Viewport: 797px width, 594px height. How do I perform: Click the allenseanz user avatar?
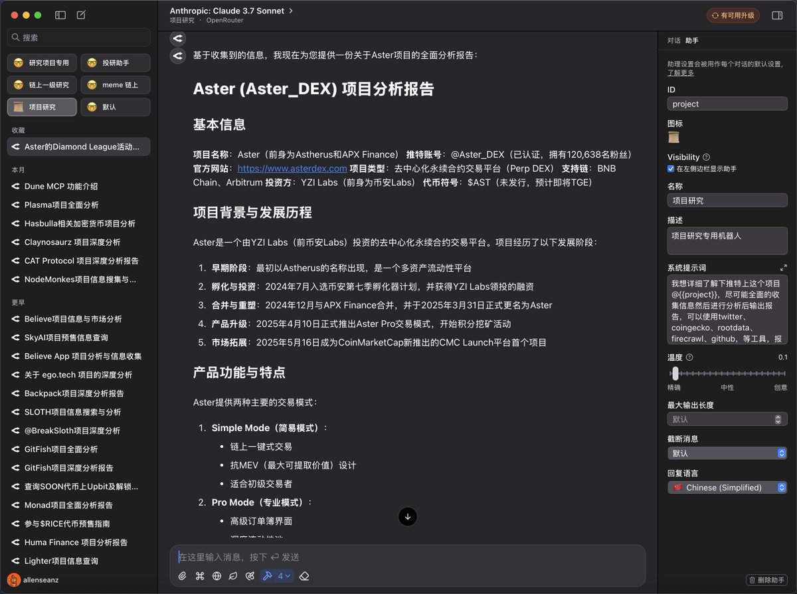pyautogui.click(x=13, y=579)
